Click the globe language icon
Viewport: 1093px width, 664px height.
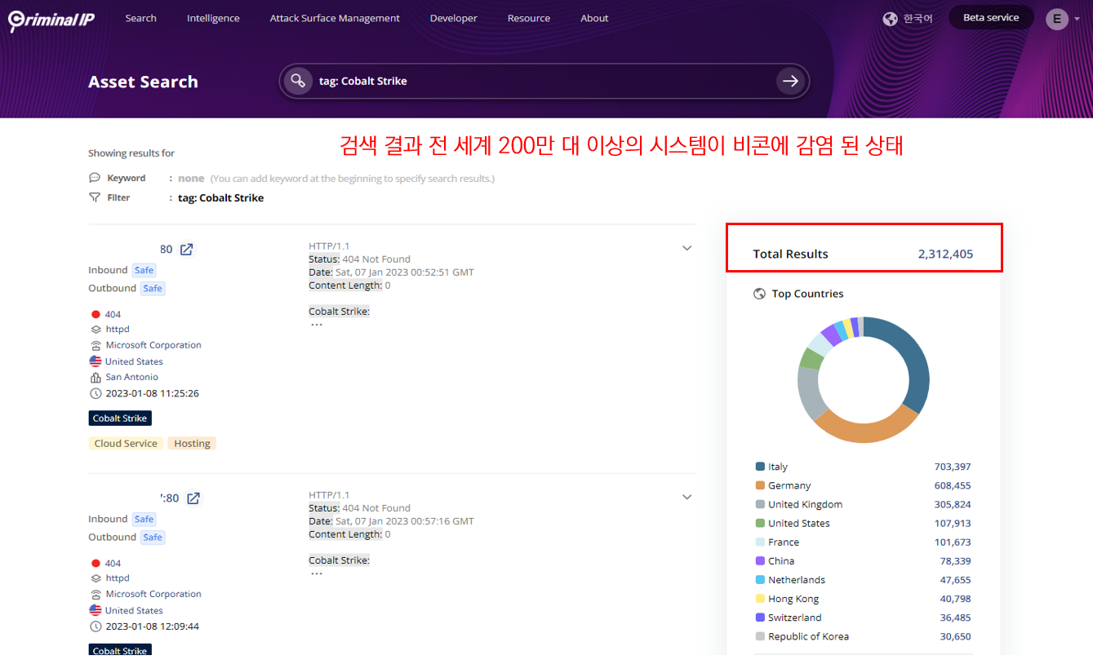891,18
